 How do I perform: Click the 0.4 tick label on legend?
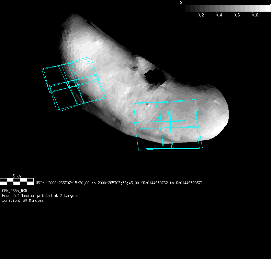coord(219,15)
